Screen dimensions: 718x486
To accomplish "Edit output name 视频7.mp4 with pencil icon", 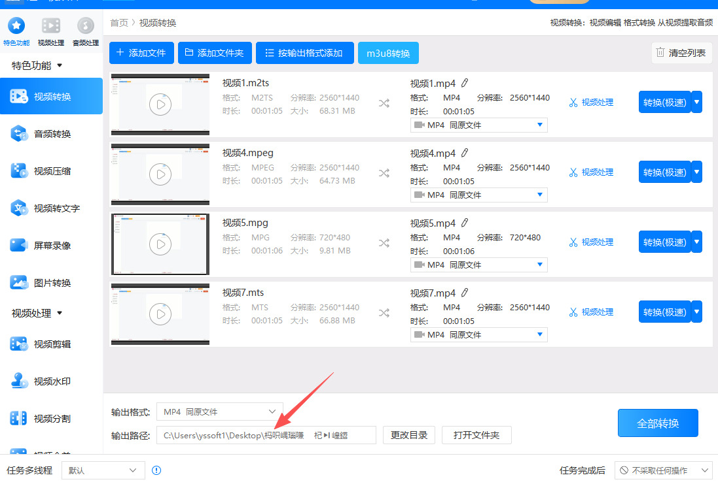I will (x=465, y=293).
